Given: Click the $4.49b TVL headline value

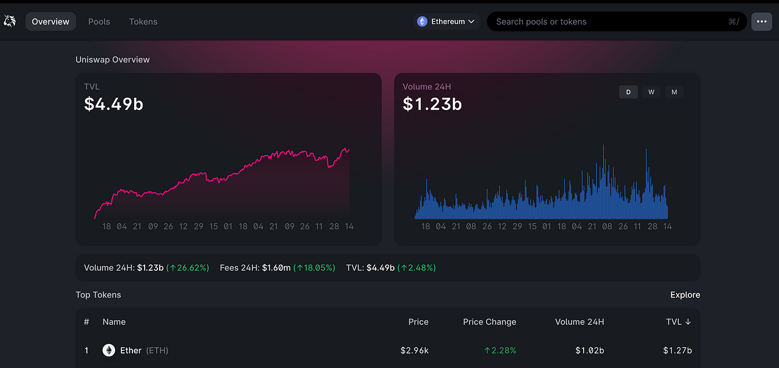Looking at the screenshot, I should tap(114, 104).
